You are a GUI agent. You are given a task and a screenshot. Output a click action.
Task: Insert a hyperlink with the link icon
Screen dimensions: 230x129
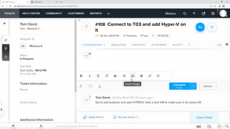coord(150,76)
